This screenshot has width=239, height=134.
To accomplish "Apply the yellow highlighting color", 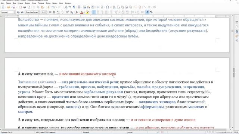I will coord(87,12).
